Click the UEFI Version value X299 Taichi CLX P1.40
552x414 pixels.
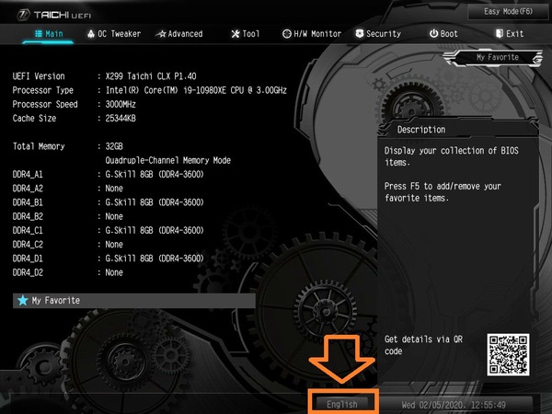point(151,76)
